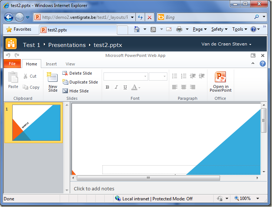Screen dimensions: 272x207
Task: Click the slide vertical scrollbar thumb
Action: point(263,121)
